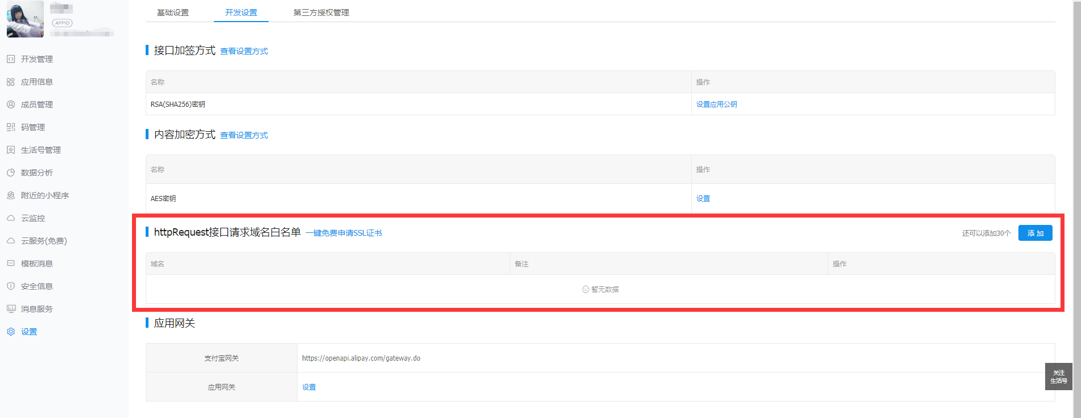The height and width of the screenshot is (418, 1081).
Task: Click the 开发管理 sidebar icon
Action: click(11, 59)
